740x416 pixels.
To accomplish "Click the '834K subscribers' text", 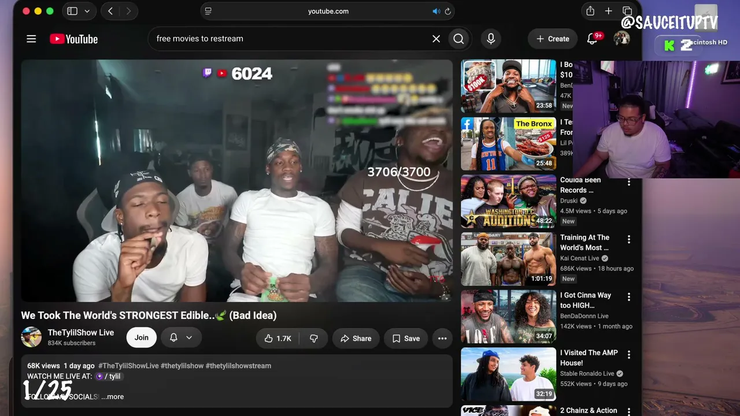I will point(72,343).
